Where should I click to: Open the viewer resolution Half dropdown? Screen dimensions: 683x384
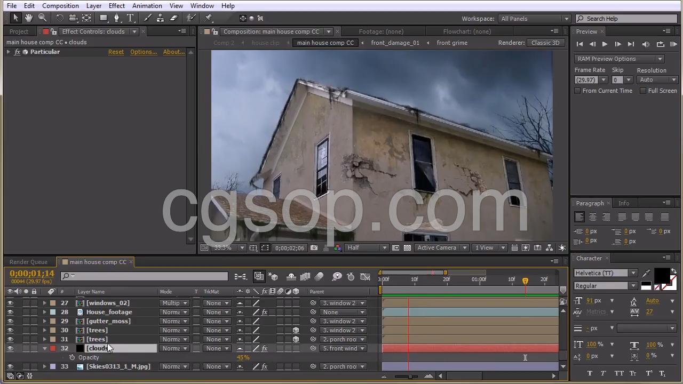[x=367, y=247]
